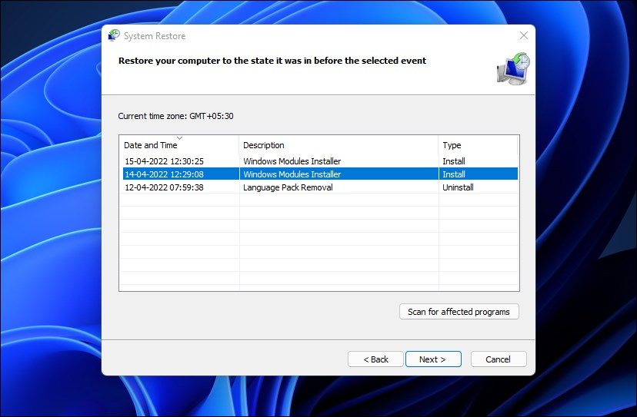This screenshot has height=417, width=637.
Task: Sort the list by Type column header
Action: tap(452, 145)
